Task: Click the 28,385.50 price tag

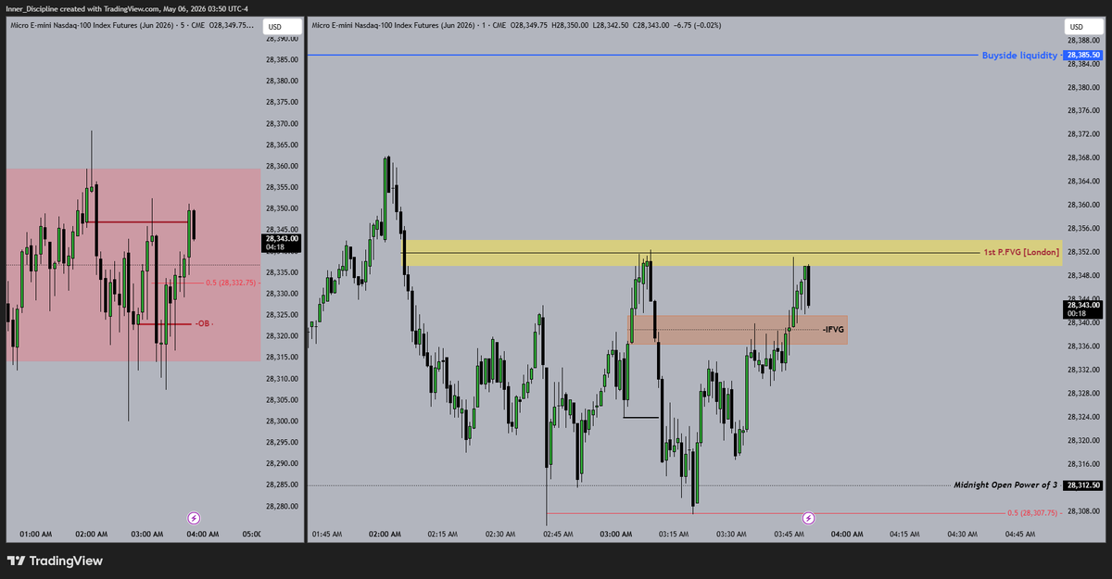Action: 1082,56
